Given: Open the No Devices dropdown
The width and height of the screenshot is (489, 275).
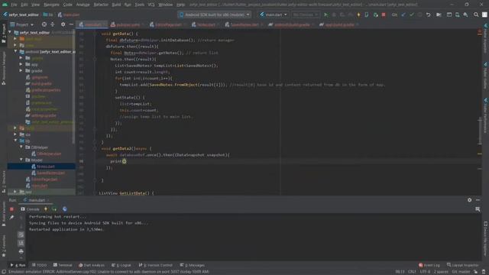Looking at the screenshot, I should click(x=306, y=15).
